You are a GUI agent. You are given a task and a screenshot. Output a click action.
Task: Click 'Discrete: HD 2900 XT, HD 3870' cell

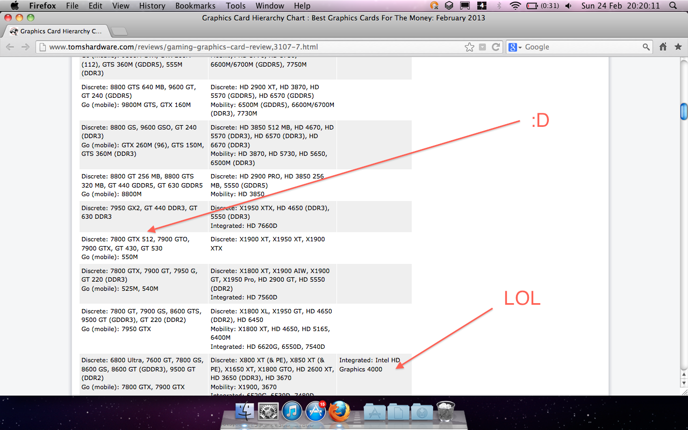[272, 100]
